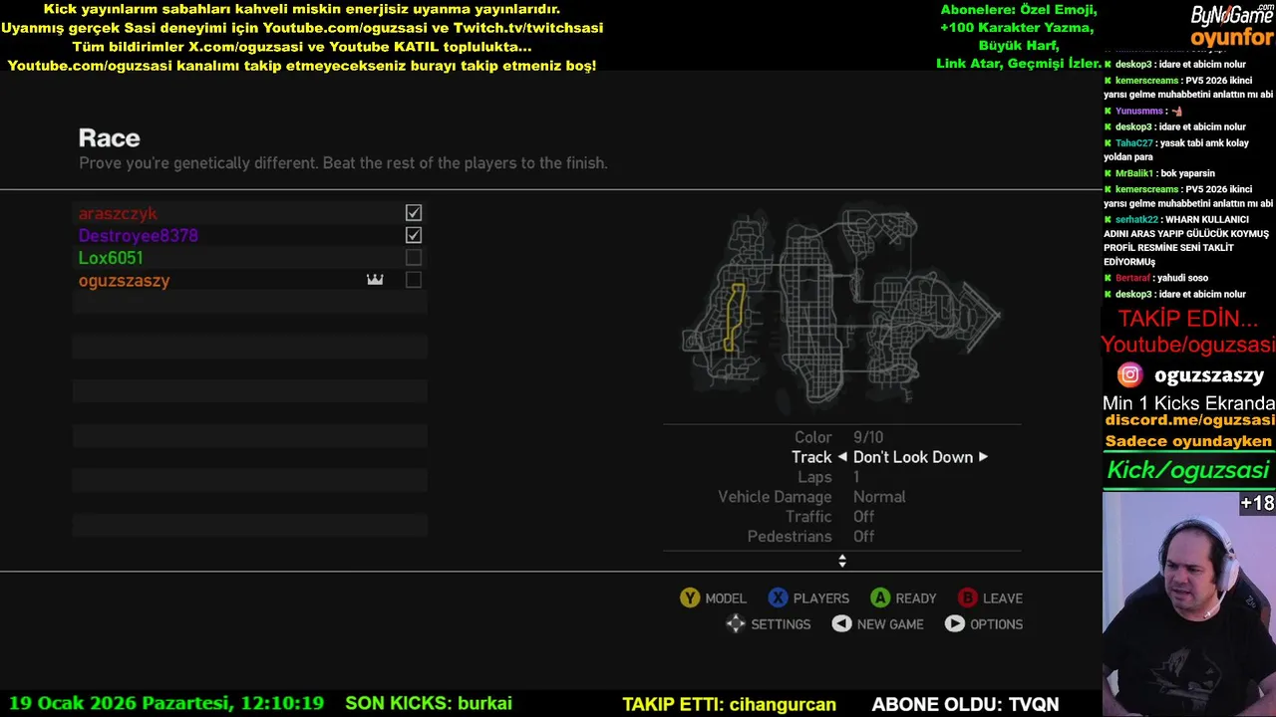Select the Color setting label
1276x717 pixels.
coord(812,437)
